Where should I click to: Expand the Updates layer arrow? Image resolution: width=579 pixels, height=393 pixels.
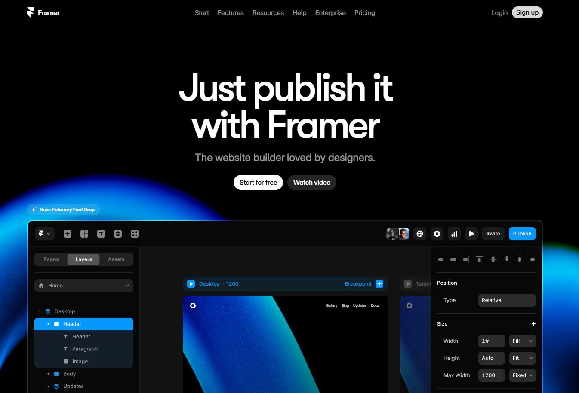point(48,386)
